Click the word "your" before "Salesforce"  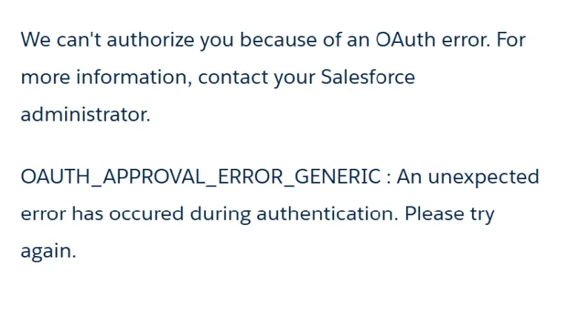click(294, 78)
